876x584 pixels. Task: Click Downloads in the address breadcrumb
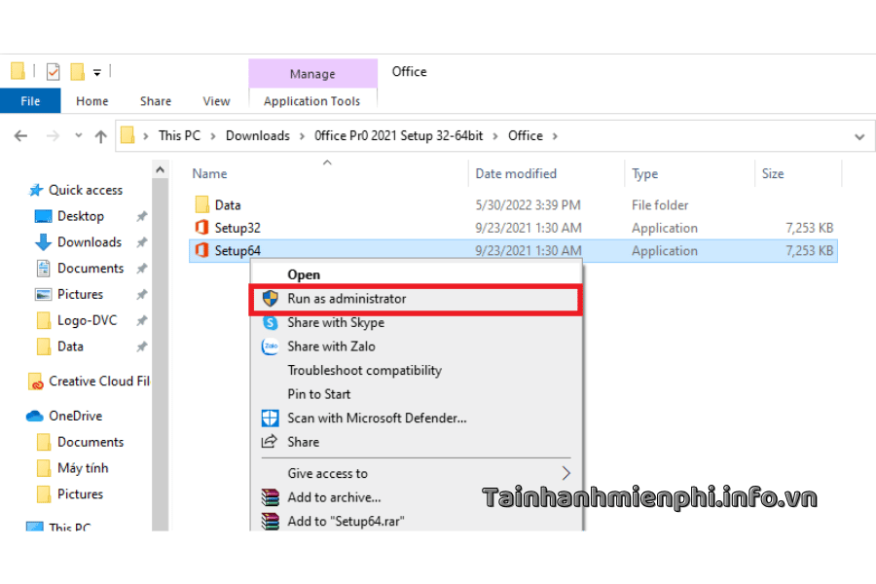[x=257, y=136]
